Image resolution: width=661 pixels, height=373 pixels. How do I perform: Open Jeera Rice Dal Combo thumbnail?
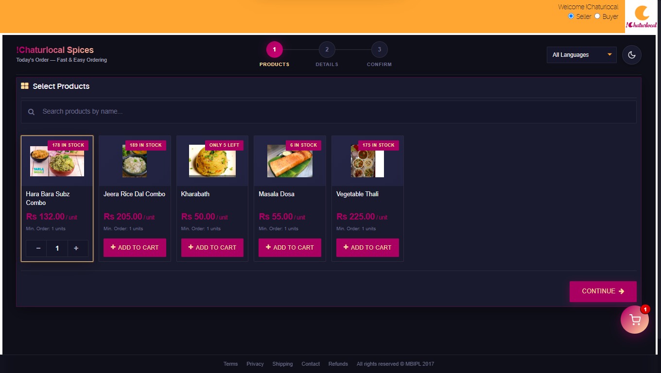[x=135, y=161]
